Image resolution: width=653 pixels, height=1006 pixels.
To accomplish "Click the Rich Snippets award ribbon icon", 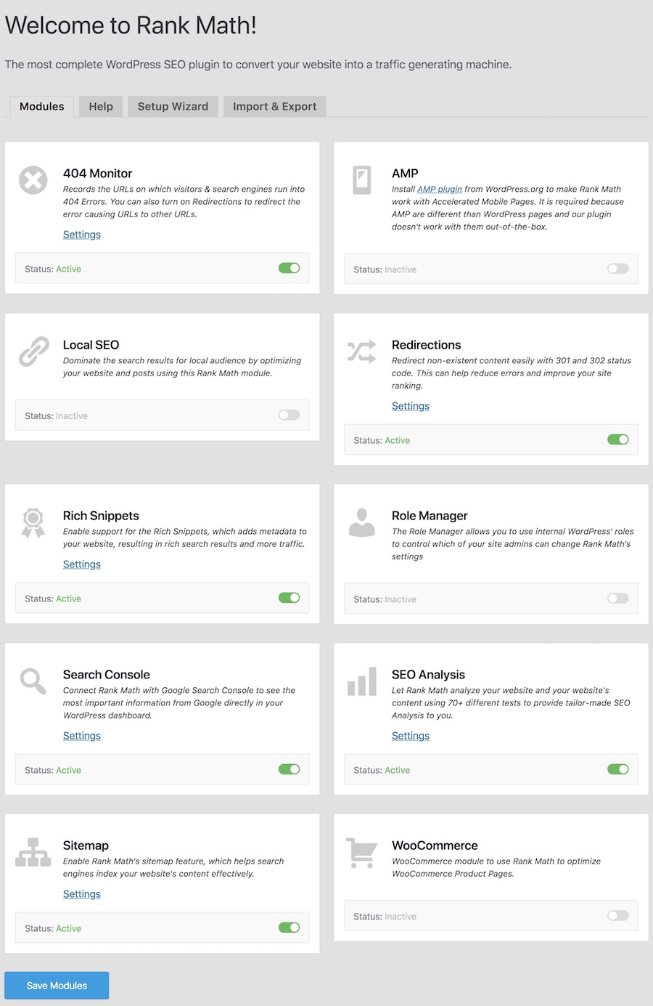I will (x=33, y=523).
